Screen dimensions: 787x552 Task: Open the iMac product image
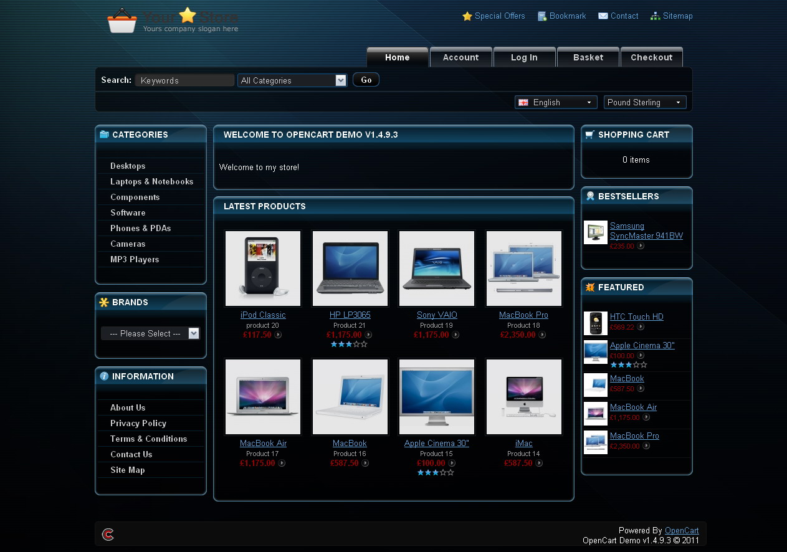click(524, 397)
